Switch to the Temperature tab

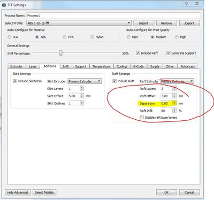pyautogui.click(x=101, y=66)
